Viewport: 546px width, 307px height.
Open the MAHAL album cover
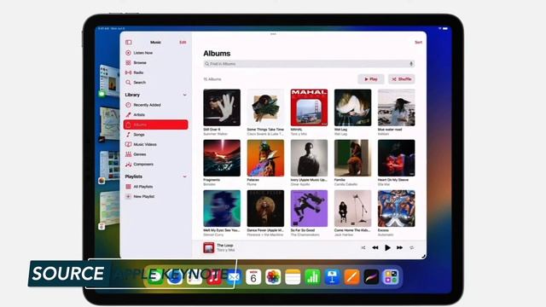309,107
